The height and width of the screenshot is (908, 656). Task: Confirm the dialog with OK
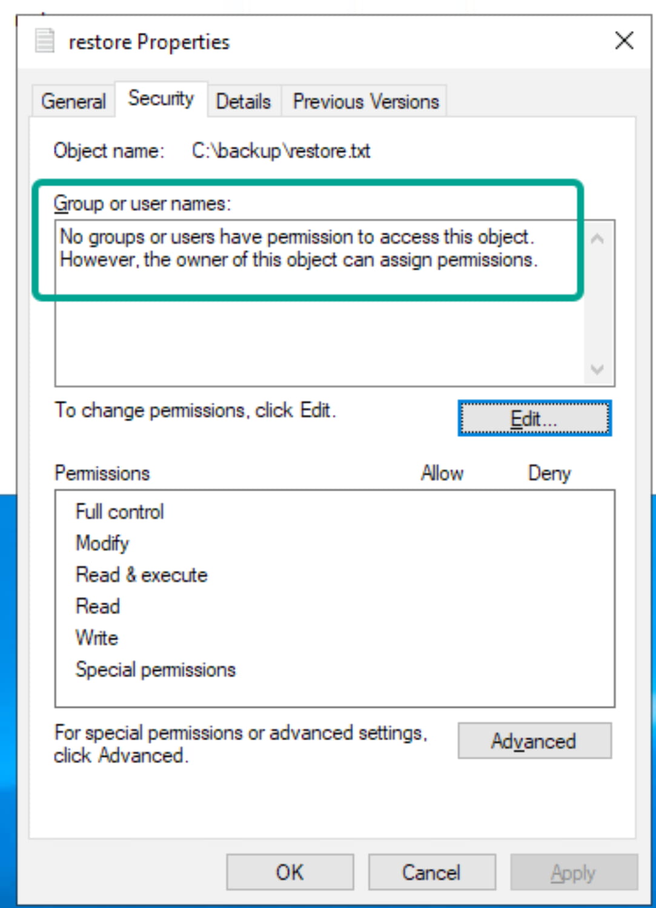click(x=290, y=872)
